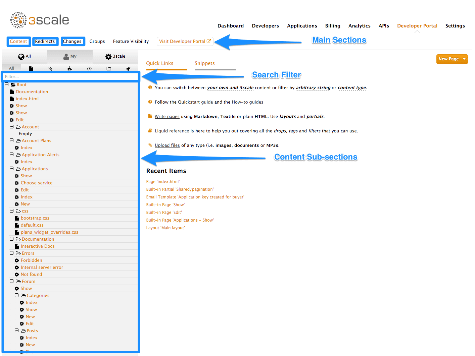Open recent Built-in Page 'Applications - Show'
The width and height of the screenshot is (475, 356).
point(180,220)
